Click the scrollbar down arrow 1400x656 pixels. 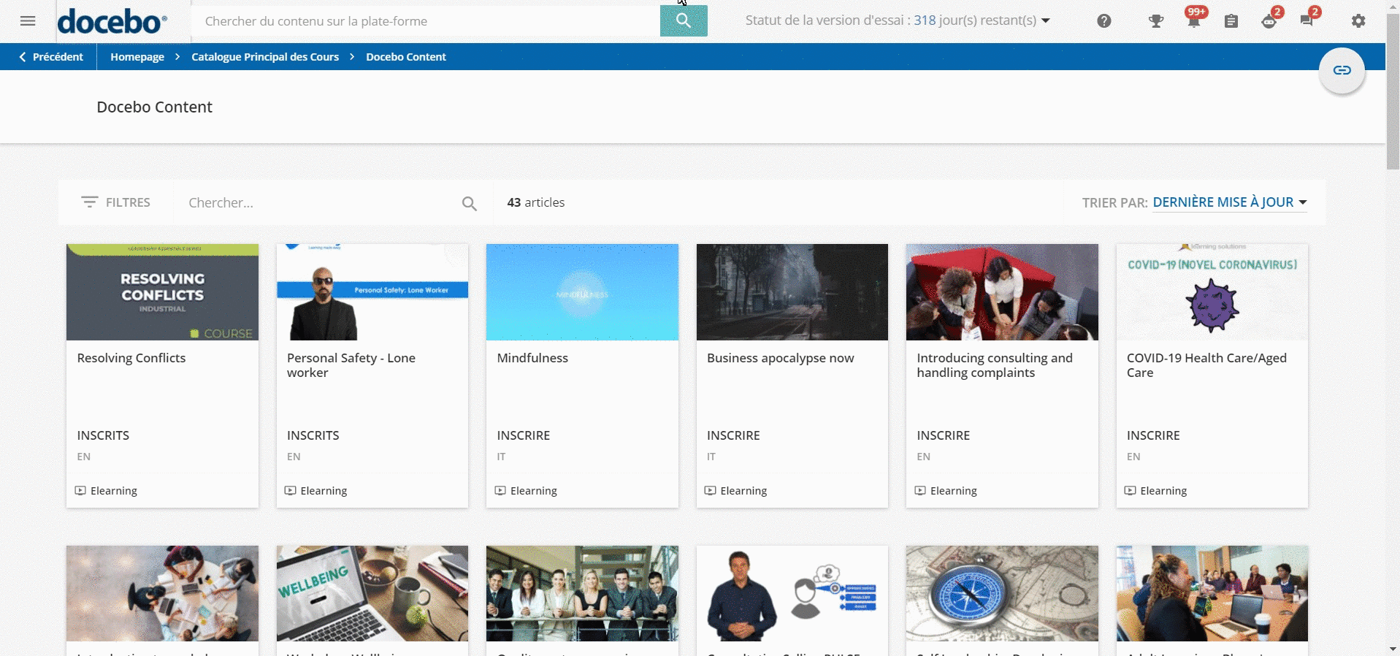[x=1393, y=649]
